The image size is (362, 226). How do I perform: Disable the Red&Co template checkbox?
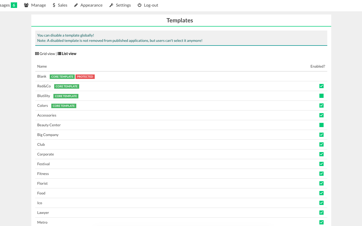(321, 86)
